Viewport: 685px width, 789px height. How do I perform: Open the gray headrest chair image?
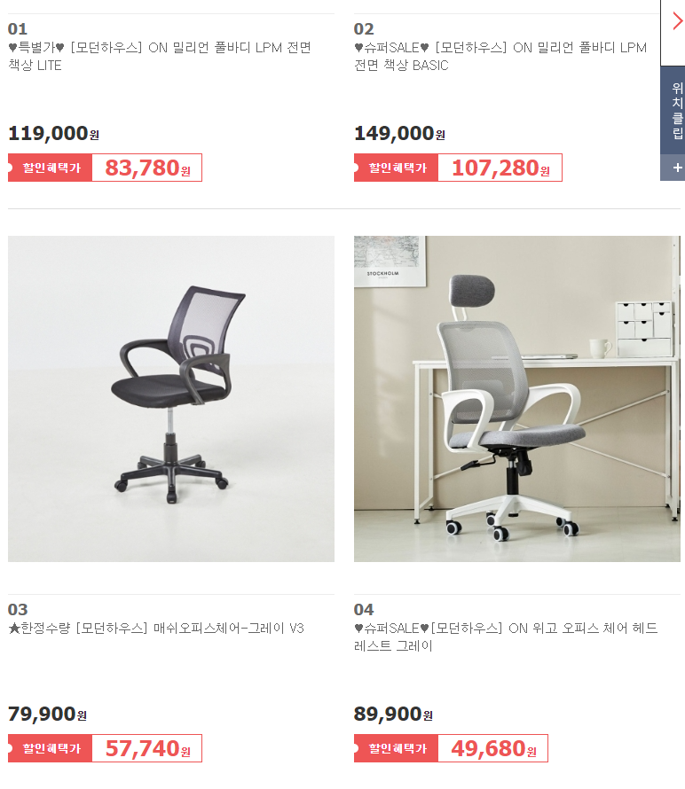516,399
